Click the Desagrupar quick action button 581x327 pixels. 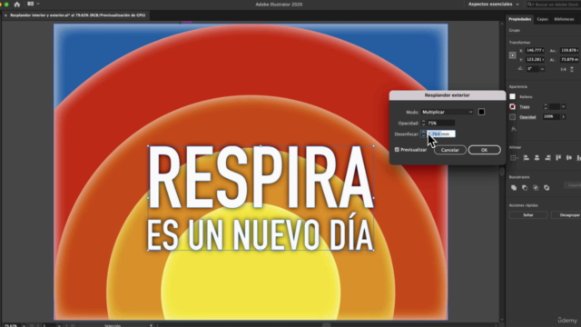click(x=566, y=215)
